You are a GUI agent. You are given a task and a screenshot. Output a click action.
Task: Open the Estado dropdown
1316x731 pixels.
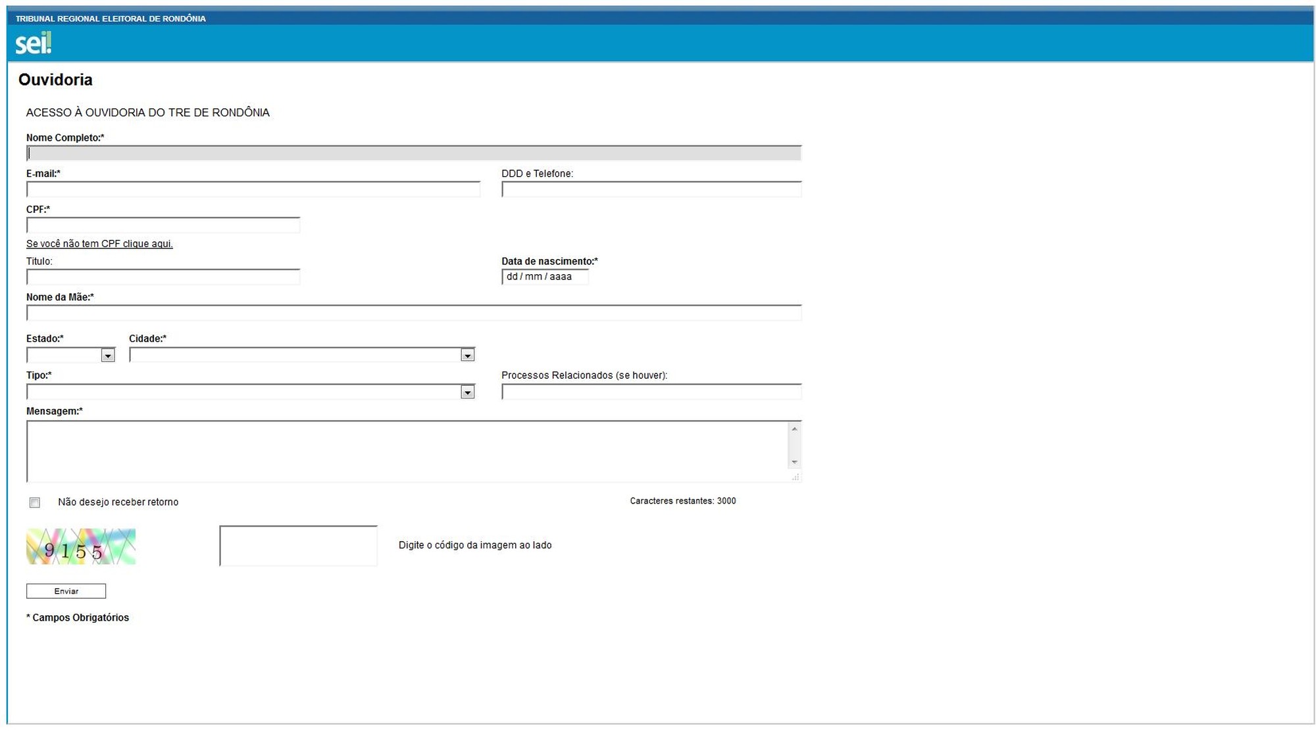click(71, 356)
